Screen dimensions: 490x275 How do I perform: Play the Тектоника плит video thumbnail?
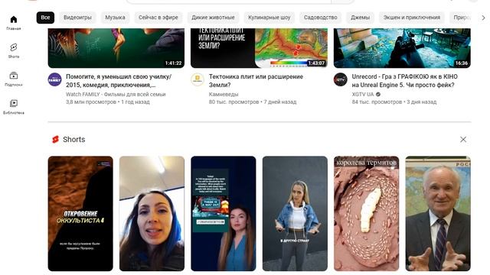(x=259, y=48)
